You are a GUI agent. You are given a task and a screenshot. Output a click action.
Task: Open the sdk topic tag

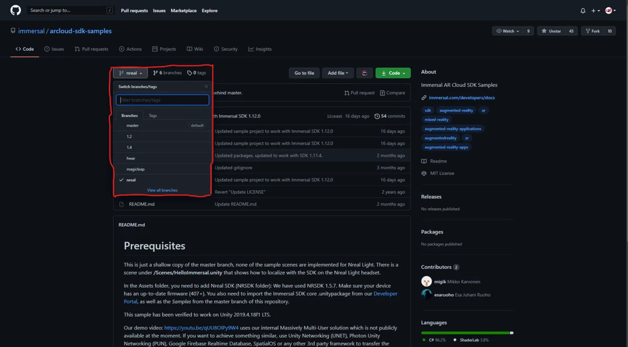(x=428, y=110)
